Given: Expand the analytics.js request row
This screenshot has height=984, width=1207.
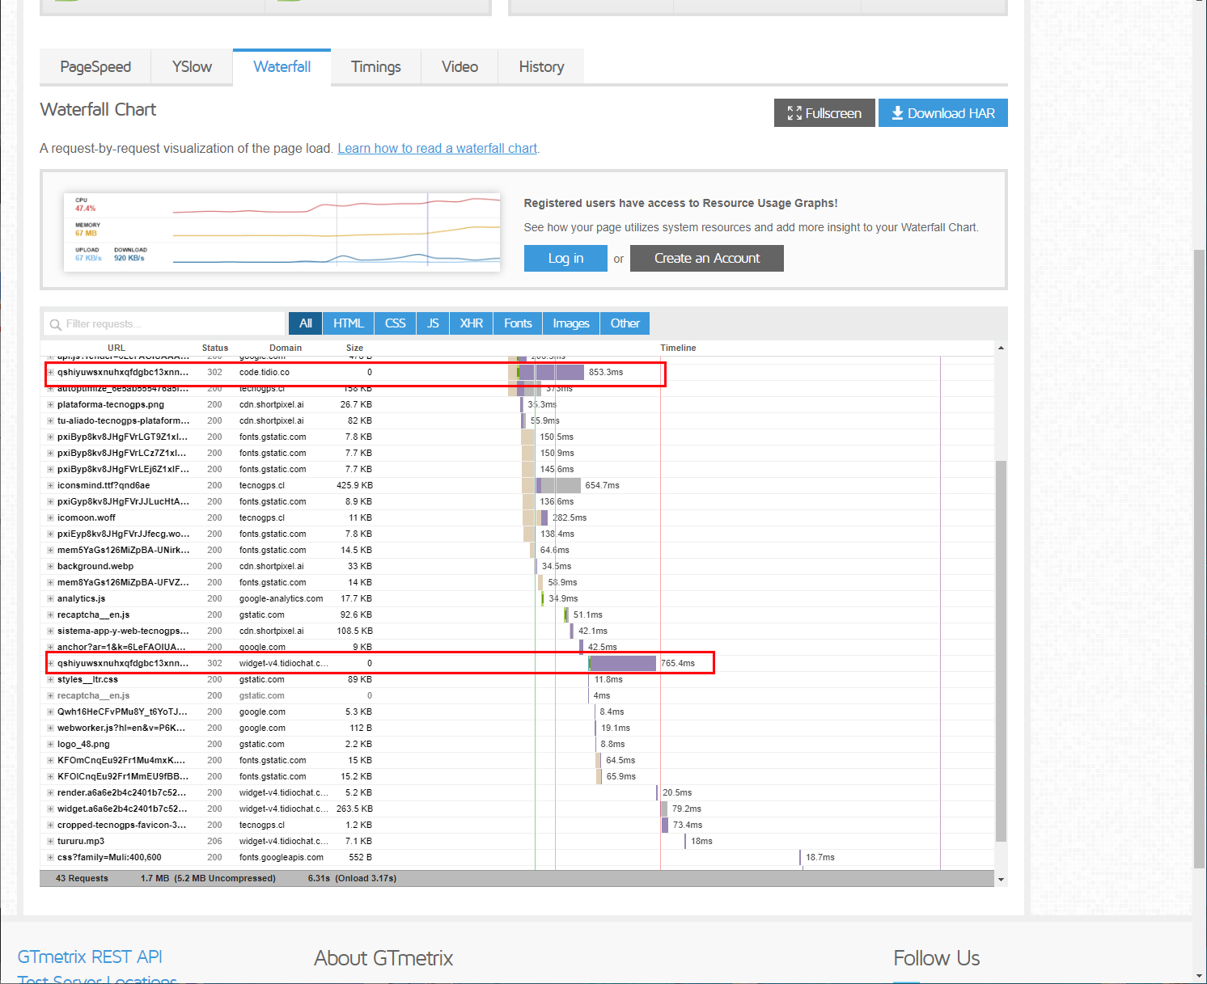Looking at the screenshot, I should pyautogui.click(x=50, y=598).
